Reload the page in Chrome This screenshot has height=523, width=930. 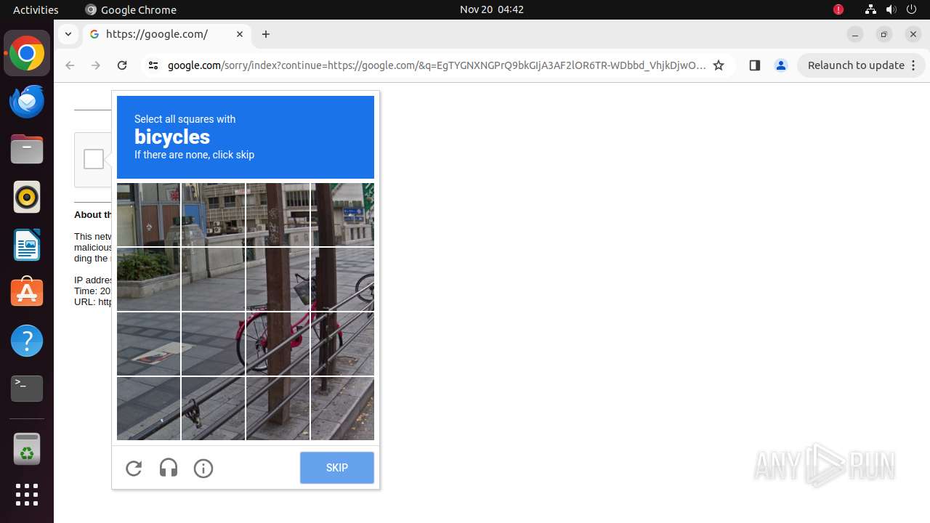coord(122,65)
